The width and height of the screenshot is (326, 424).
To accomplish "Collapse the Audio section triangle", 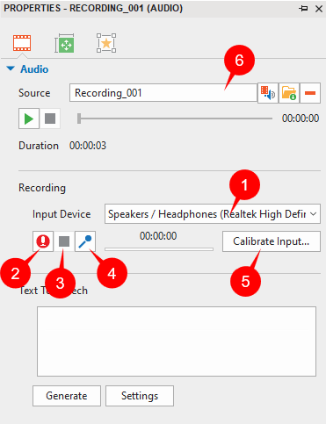I will [x=11, y=68].
